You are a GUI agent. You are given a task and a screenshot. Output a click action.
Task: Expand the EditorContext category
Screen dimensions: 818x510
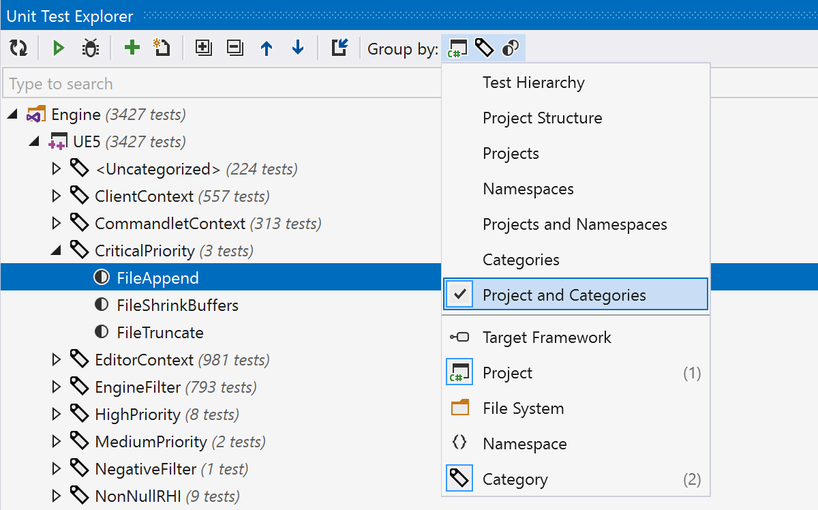point(56,359)
